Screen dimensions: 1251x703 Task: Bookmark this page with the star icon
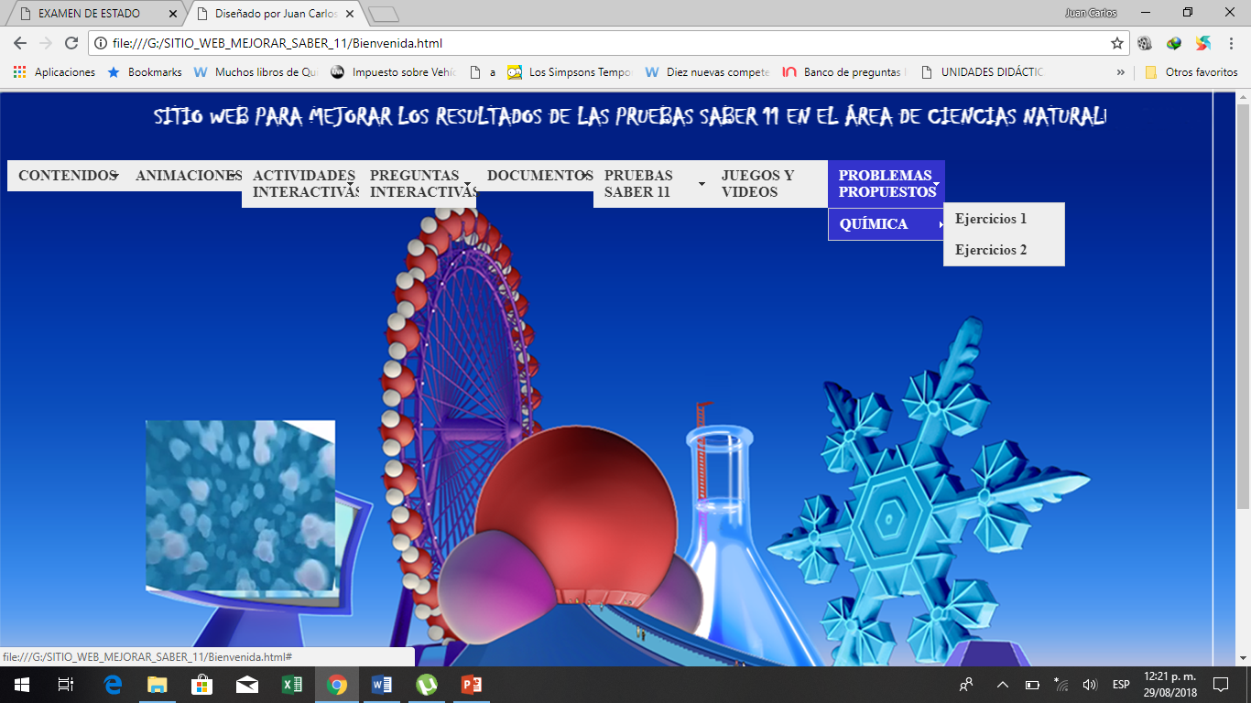click(x=1116, y=43)
